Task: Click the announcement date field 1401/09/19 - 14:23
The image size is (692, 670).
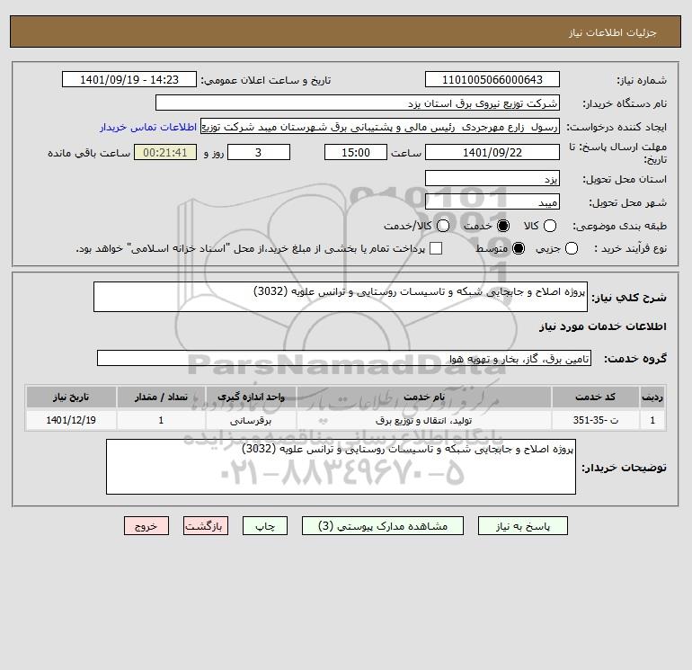Action: [129, 79]
